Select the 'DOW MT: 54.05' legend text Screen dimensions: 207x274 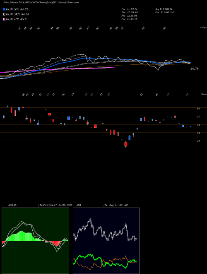click(17, 15)
